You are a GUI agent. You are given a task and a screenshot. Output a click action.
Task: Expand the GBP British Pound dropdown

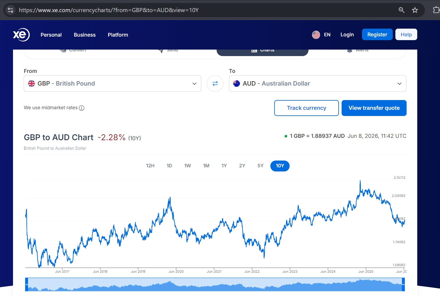coord(112,84)
